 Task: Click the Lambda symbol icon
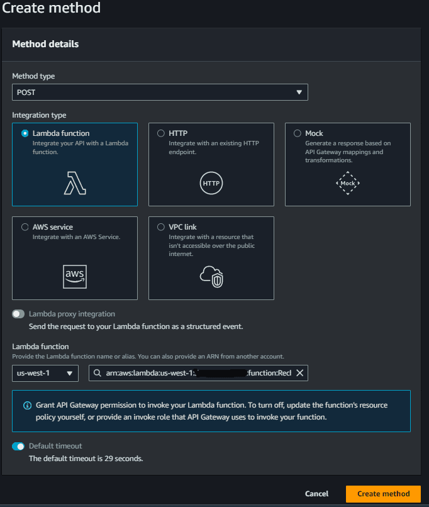tap(75, 183)
